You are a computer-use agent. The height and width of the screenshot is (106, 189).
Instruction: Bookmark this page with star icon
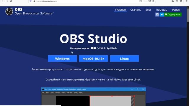tap(153, 1)
